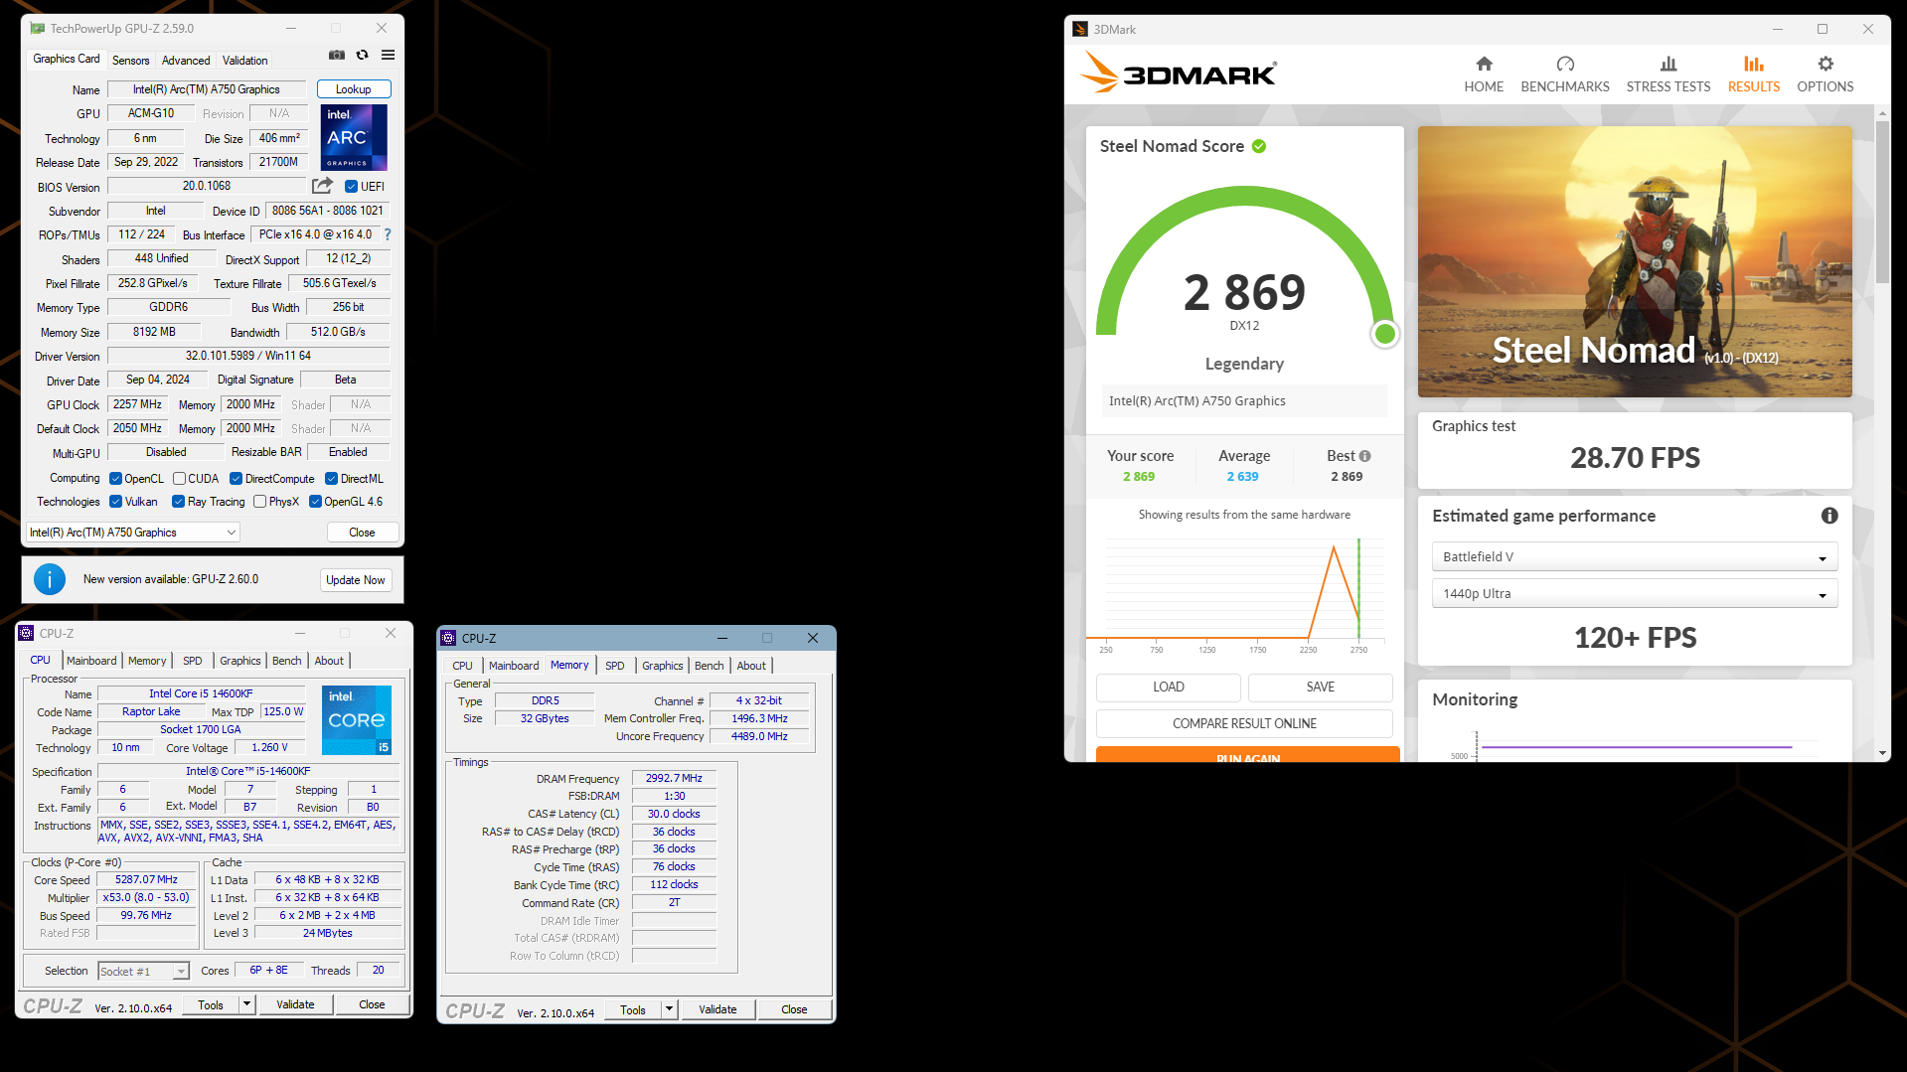The height and width of the screenshot is (1072, 1907).
Task: Open the Socket #1 selection dropdown
Action: 143,972
